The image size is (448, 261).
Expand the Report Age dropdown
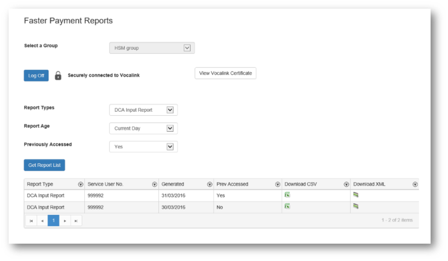click(x=170, y=128)
